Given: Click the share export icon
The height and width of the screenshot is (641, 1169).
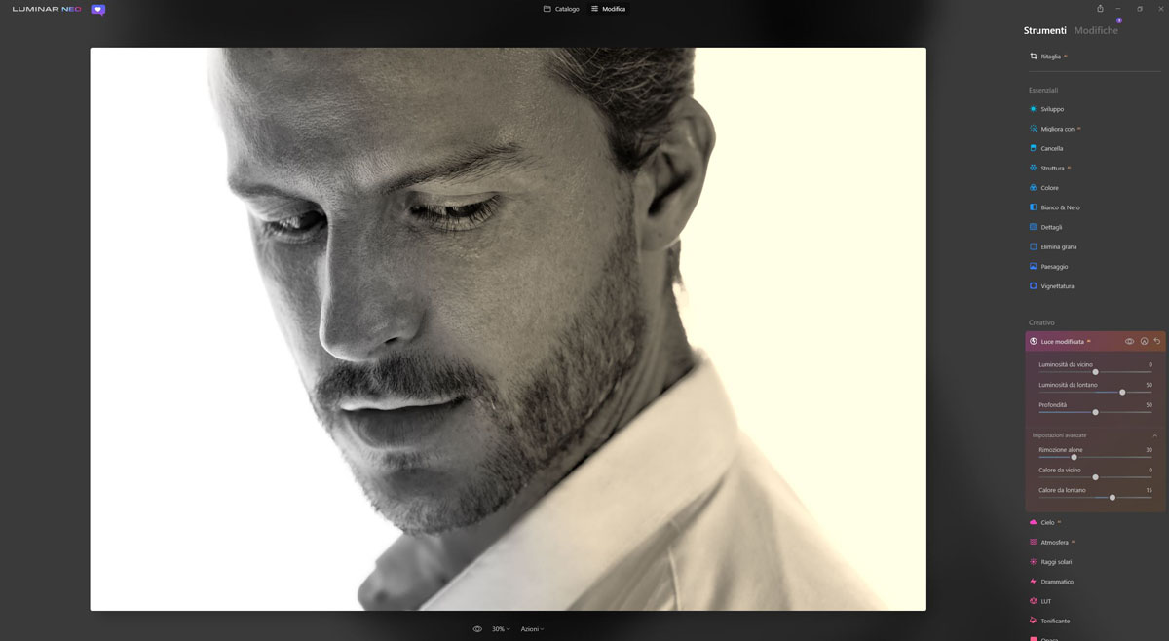Looking at the screenshot, I should pyautogui.click(x=1100, y=9).
